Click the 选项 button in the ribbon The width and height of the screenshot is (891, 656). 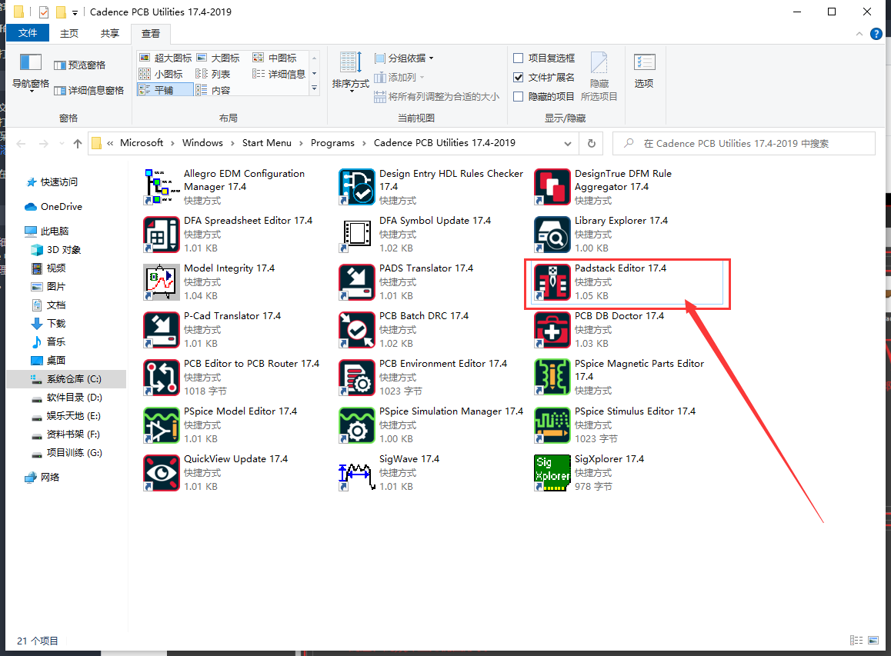644,72
